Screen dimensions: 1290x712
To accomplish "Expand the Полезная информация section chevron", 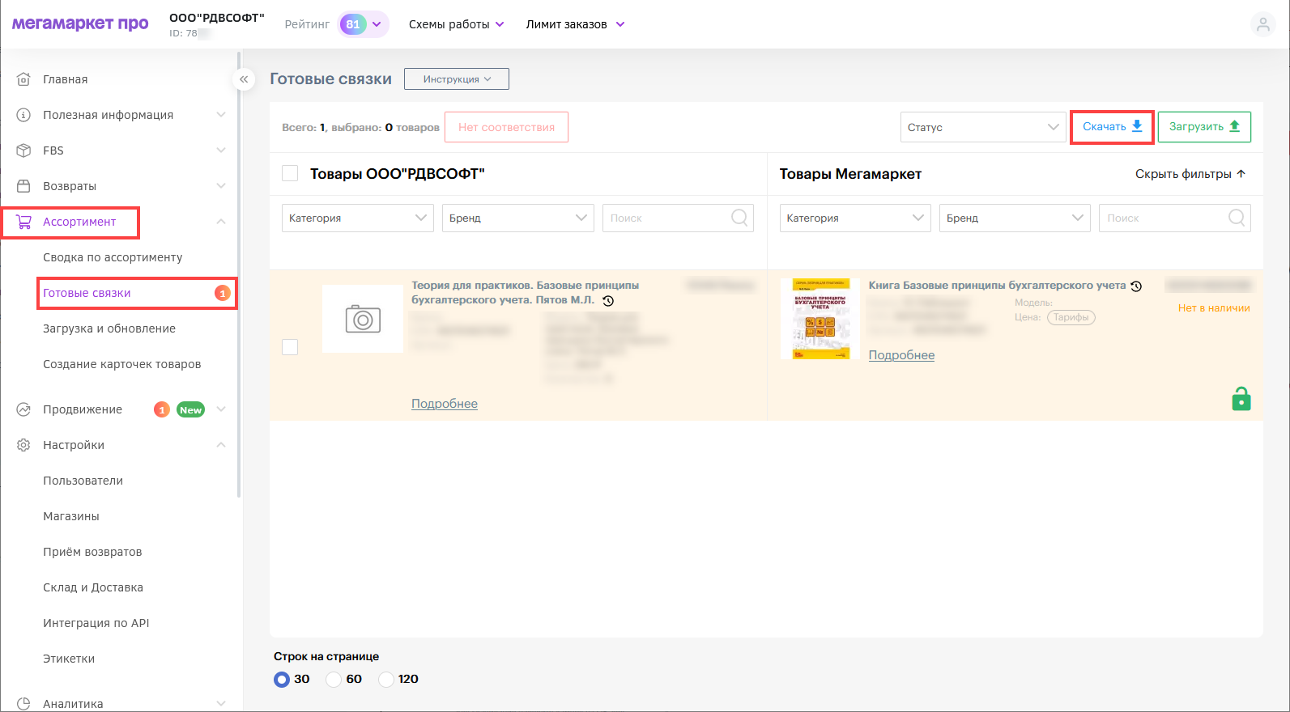I will click(221, 115).
